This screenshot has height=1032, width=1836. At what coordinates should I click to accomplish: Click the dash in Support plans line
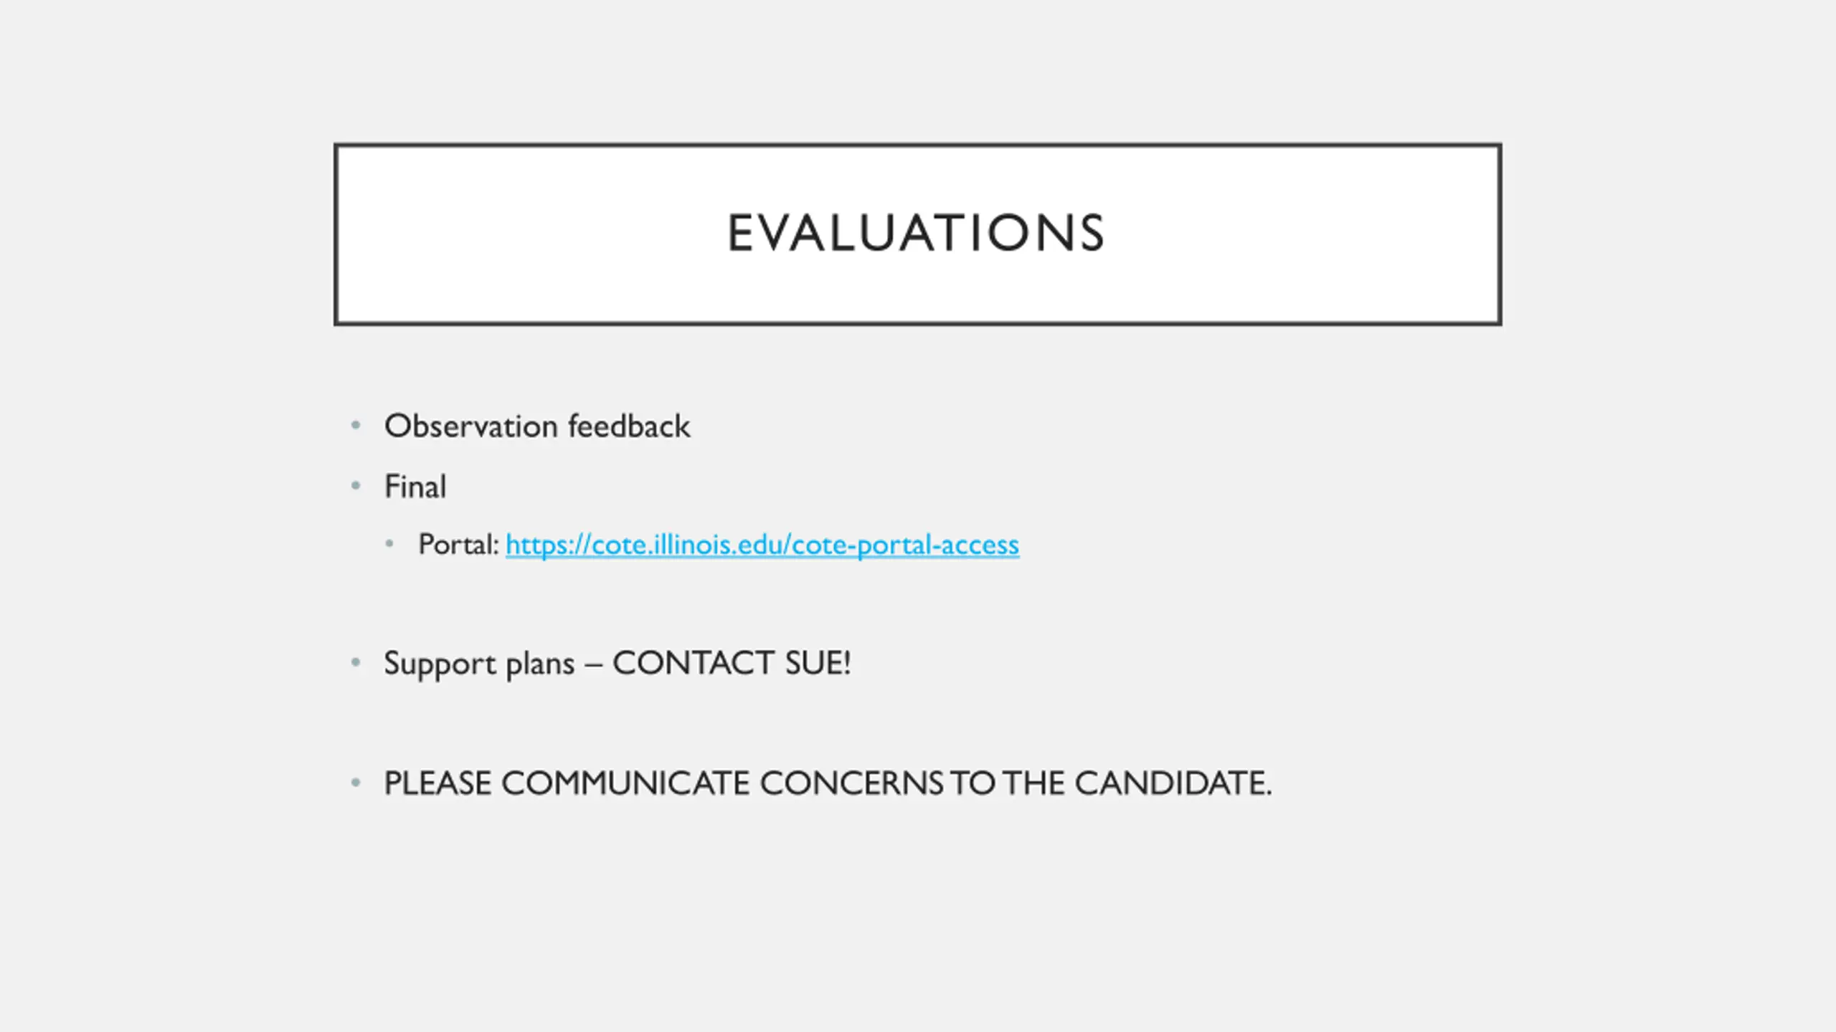pyautogui.click(x=593, y=665)
